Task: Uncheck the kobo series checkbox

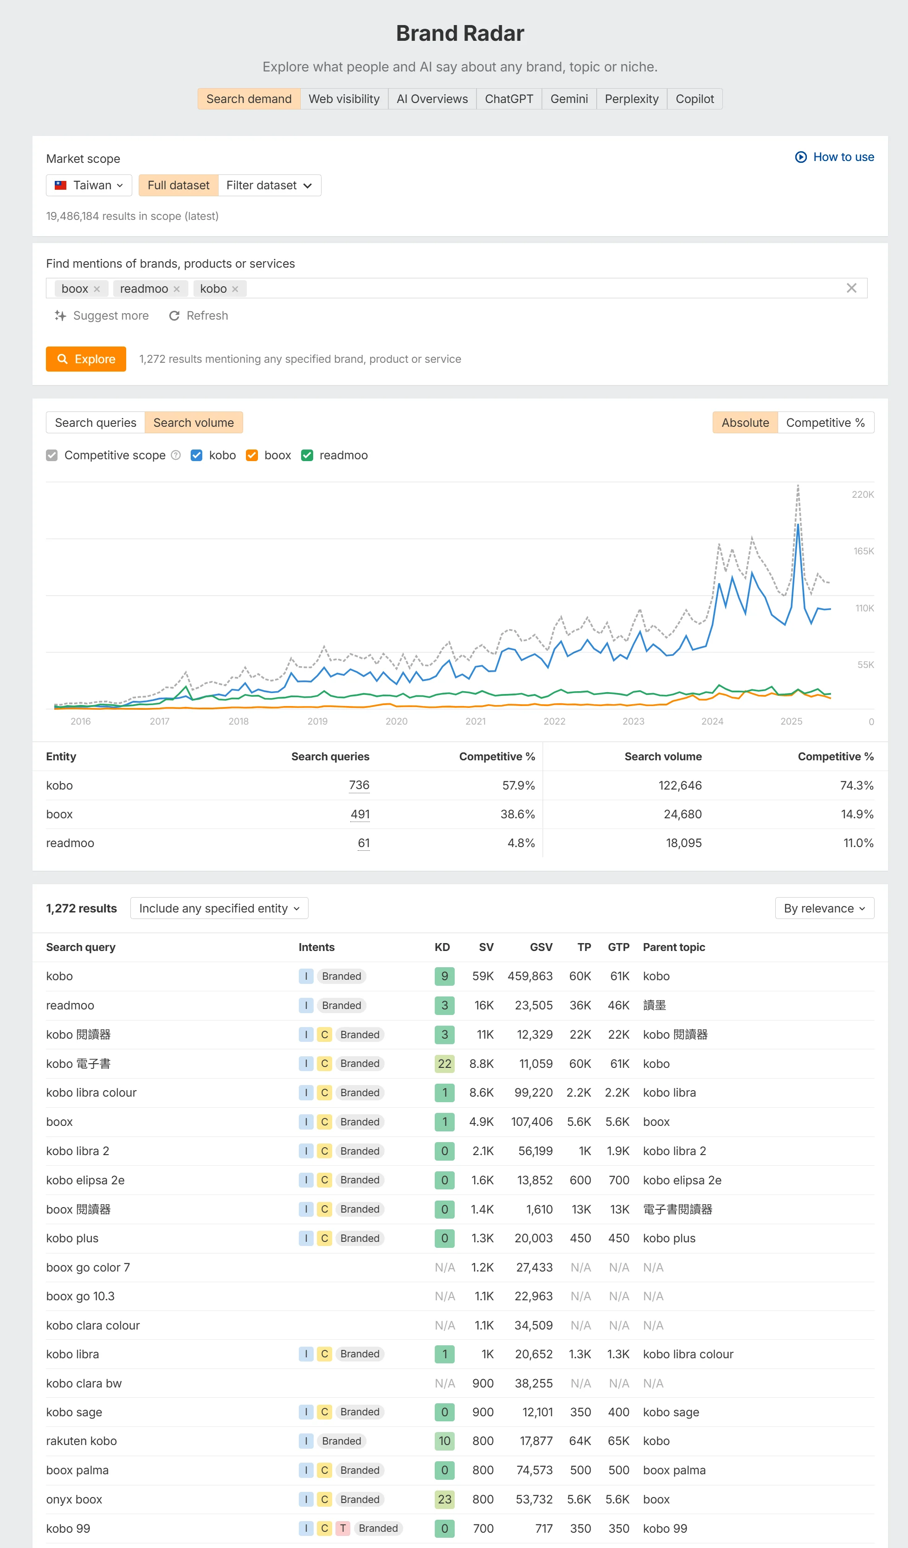Action: 197,455
